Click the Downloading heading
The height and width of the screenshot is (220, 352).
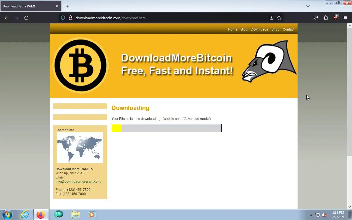point(130,108)
